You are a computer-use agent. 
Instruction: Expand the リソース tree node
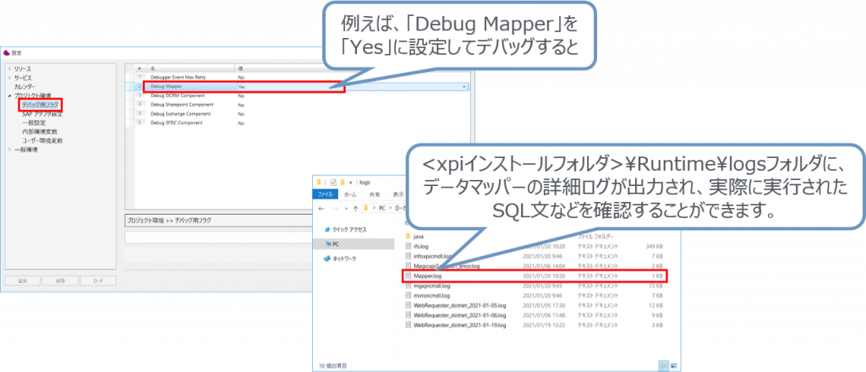pyautogui.click(x=9, y=68)
